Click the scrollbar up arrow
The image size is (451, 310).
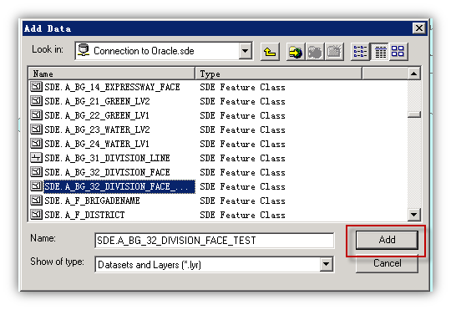(x=414, y=74)
